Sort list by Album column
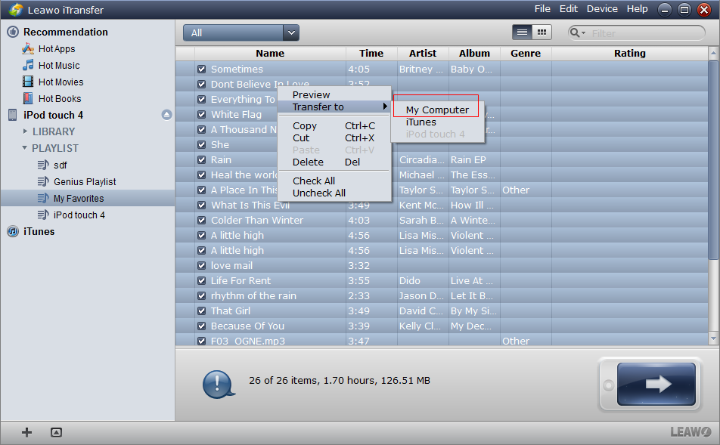Viewport: 720px width, 445px height. tap(474, 53)
